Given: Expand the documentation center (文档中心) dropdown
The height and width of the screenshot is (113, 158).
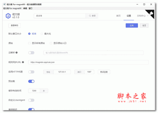Looking at the screenshot, I should [142, 16].
